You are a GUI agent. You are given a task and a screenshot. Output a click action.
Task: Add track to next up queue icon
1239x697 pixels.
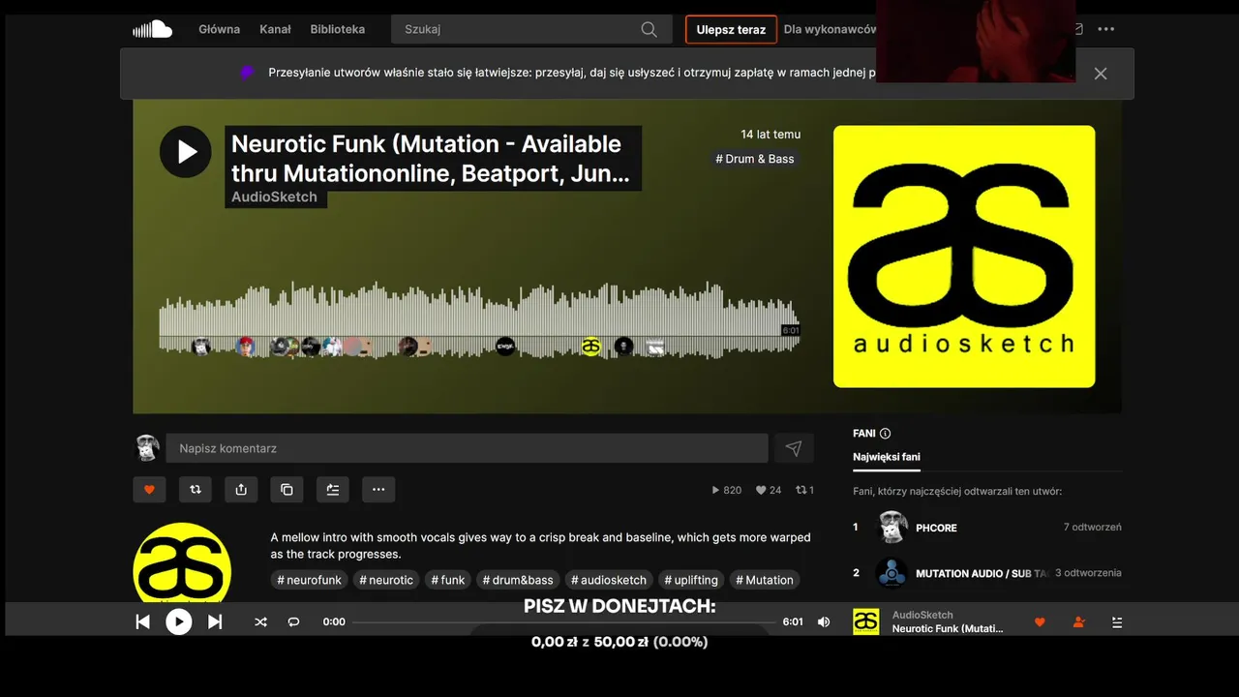(332, 490)
